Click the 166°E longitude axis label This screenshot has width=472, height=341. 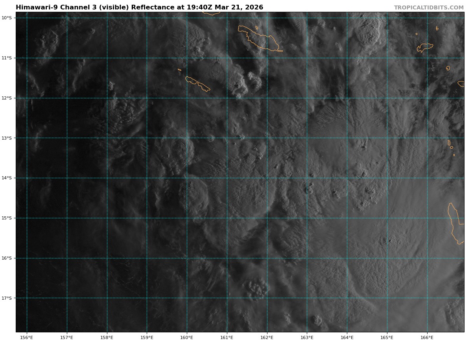(427, 337)
